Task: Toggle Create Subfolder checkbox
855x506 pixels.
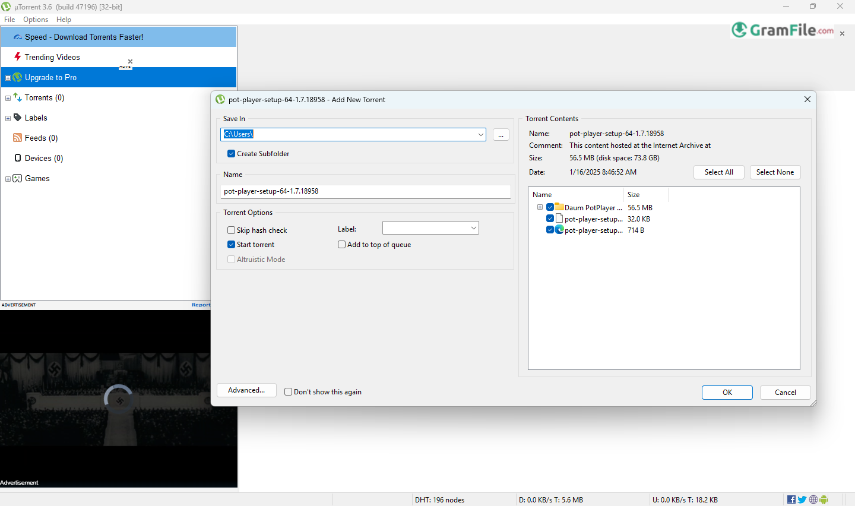Action: [x=231, y=153]
